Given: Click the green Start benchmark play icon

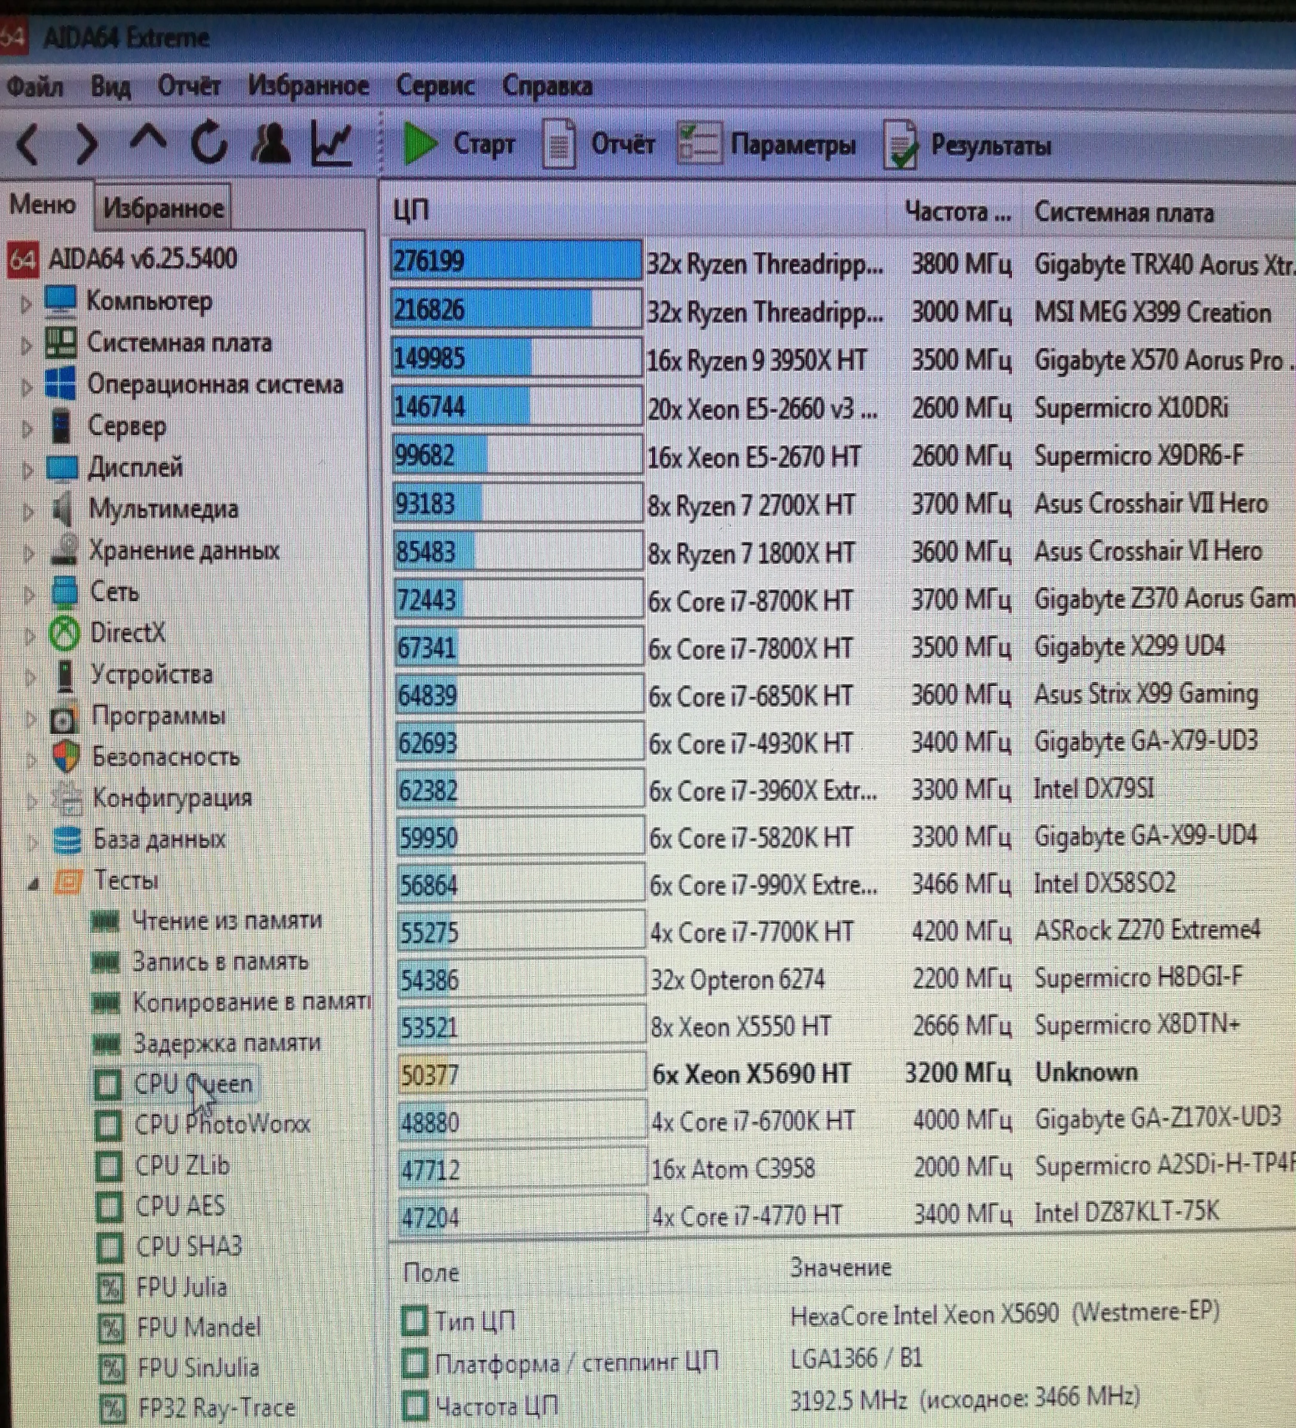Looking at the screenshot, I should coord(419,143).
